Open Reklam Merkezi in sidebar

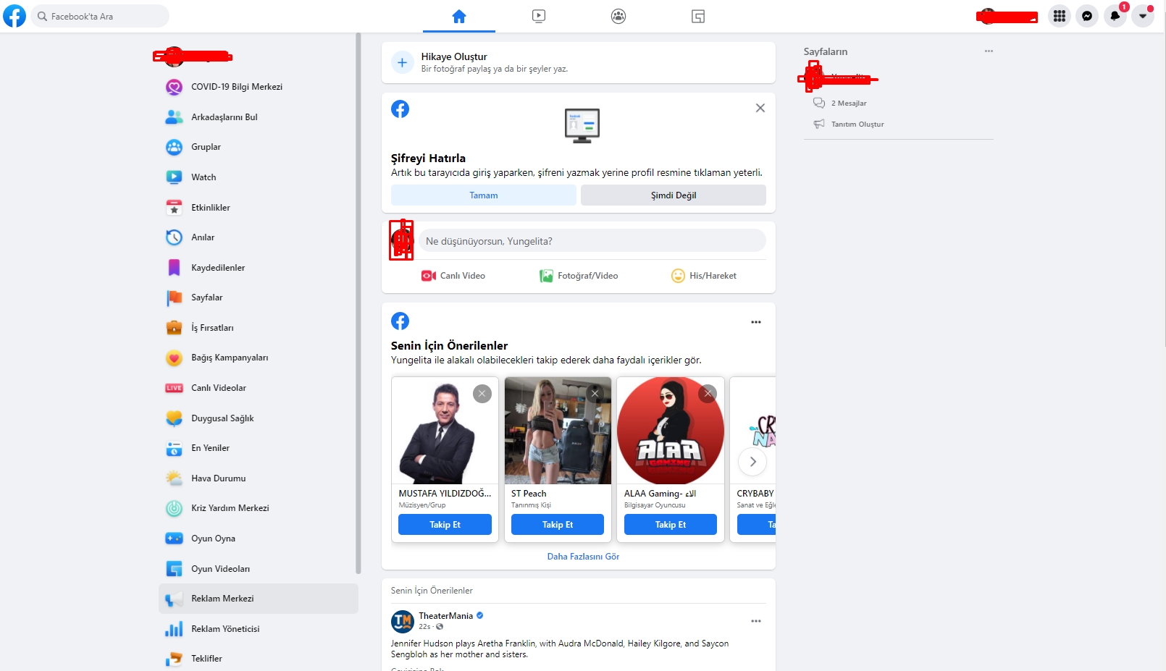pos(259,599)
